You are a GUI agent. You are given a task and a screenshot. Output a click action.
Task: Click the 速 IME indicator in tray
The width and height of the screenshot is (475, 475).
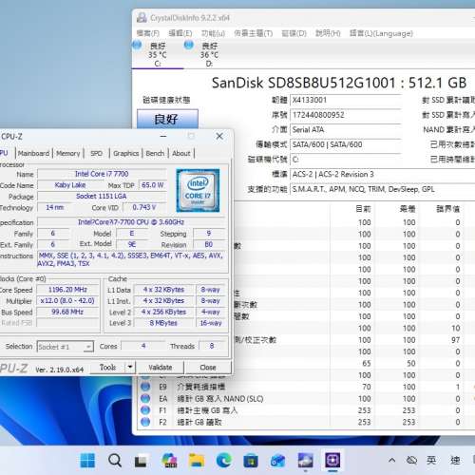[x=455, y=460]
